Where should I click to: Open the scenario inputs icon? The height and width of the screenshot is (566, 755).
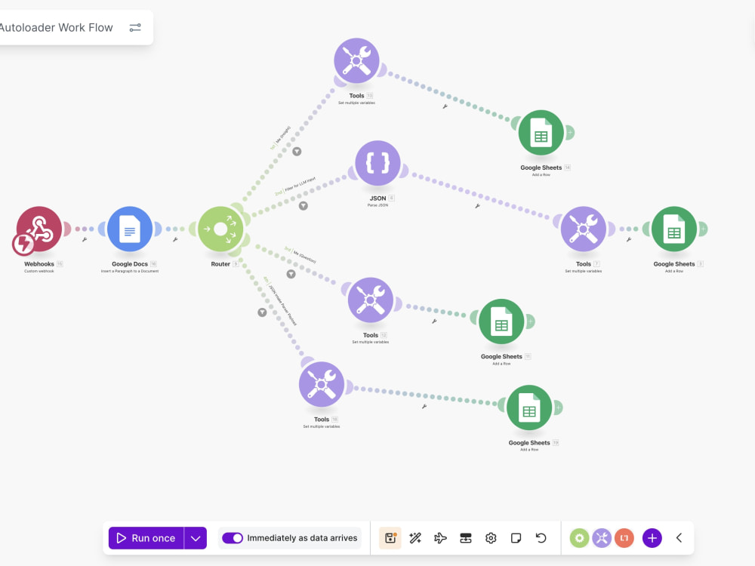coord(466,538)
